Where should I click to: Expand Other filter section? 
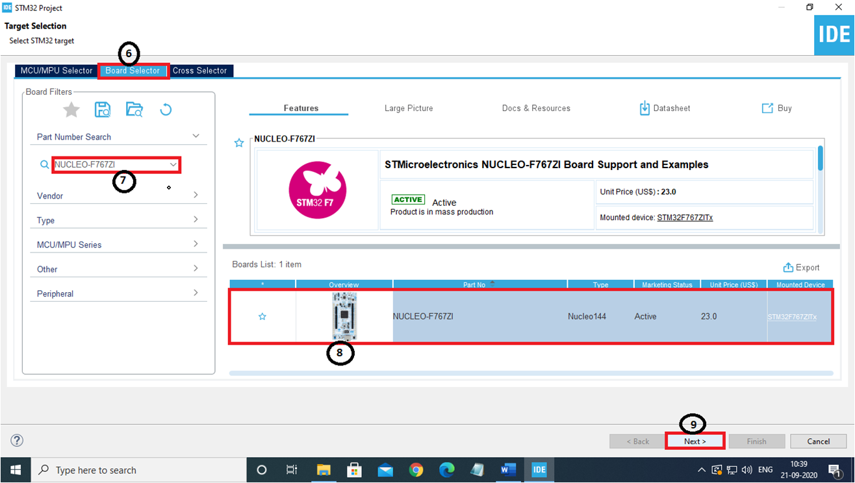point(196,268)
